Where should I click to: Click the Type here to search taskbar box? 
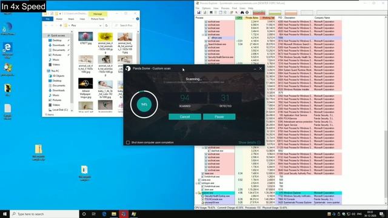(44, 214)
